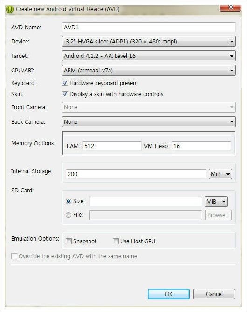This screenshot has width=247, height=312.
Task: Edit the RAM value field
Action: (112, 146)
